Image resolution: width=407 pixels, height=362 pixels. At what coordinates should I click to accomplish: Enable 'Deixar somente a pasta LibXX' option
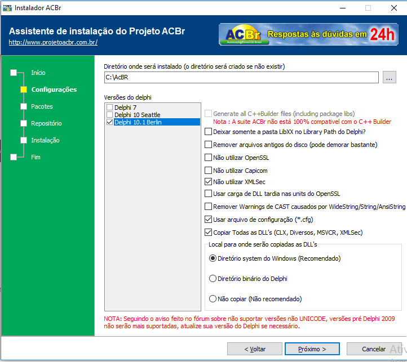[208, 132]
